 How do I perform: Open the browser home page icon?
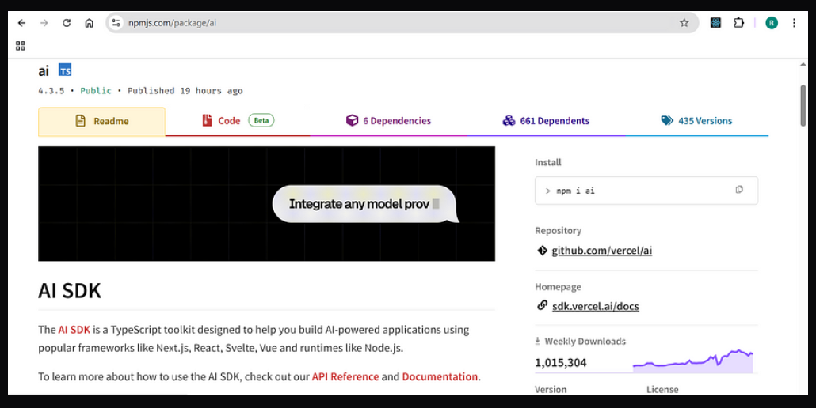coord(89,23)
